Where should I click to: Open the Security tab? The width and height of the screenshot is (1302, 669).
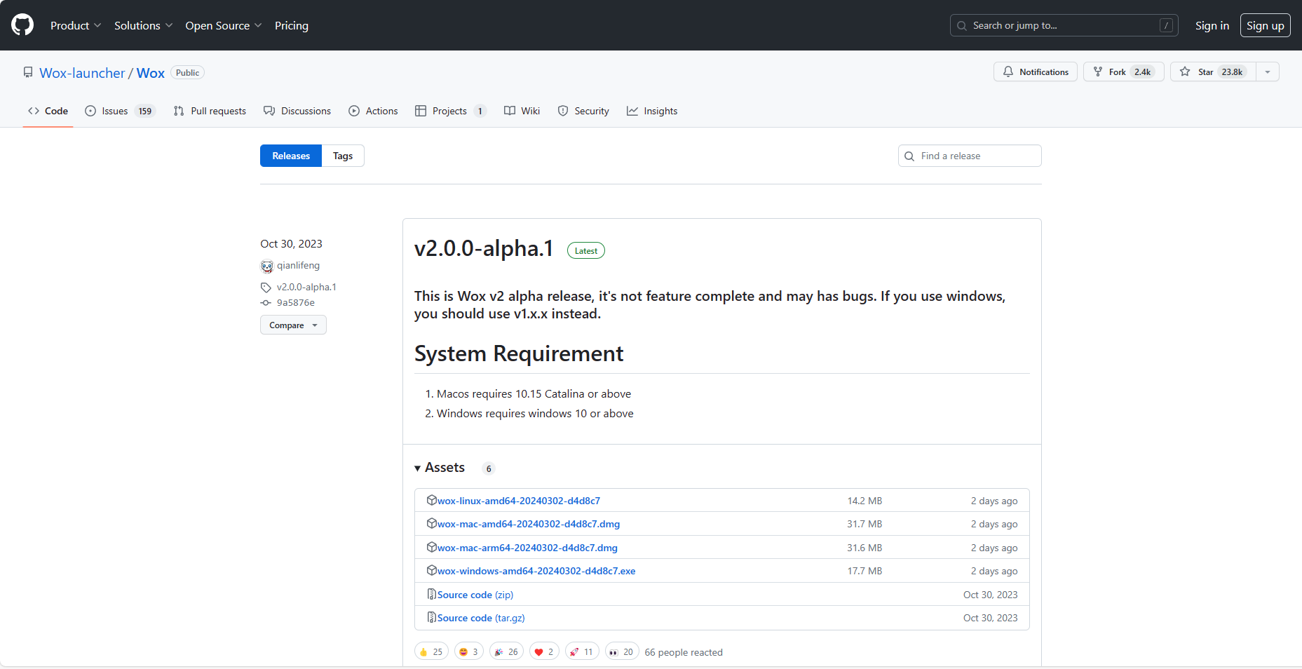tap(583, 111)
